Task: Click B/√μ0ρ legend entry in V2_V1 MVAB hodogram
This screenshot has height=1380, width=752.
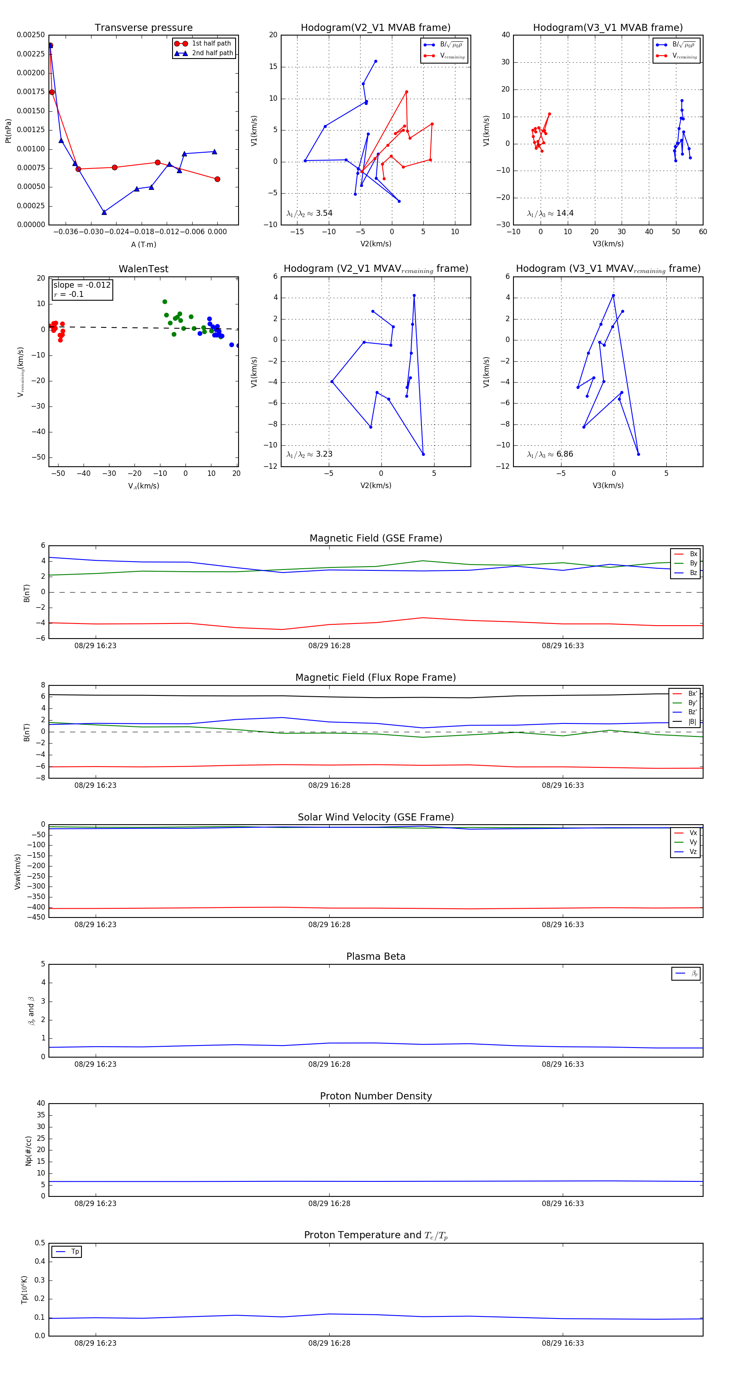Action: point(444,45)
